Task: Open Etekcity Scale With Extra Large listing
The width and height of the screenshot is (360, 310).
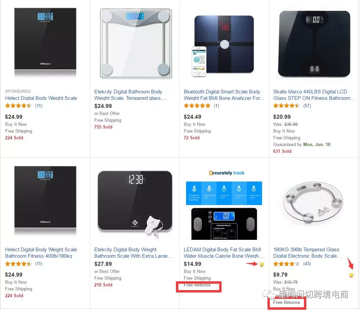Action: click(133, 253)
